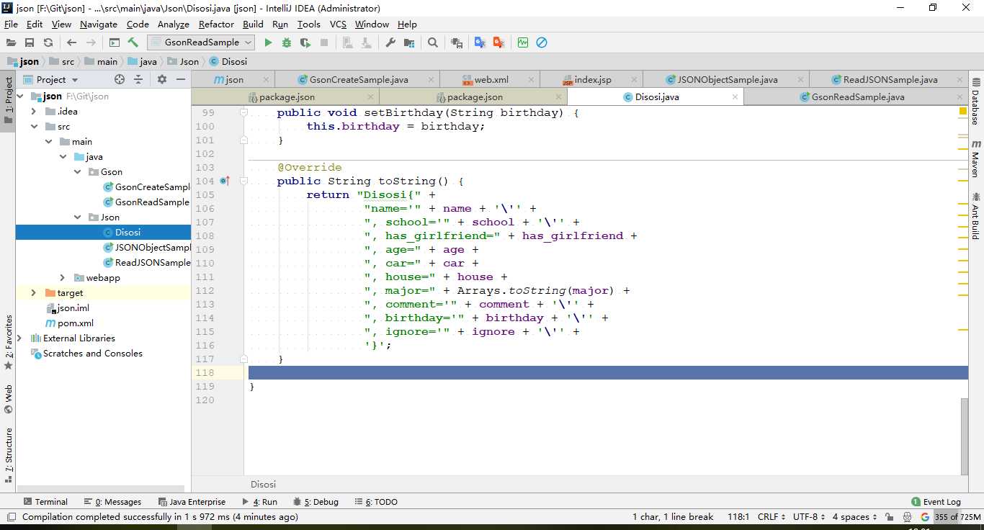Click the memory indicator 355 of 725M
The image size is (984, 530).
tap(958, 516)
